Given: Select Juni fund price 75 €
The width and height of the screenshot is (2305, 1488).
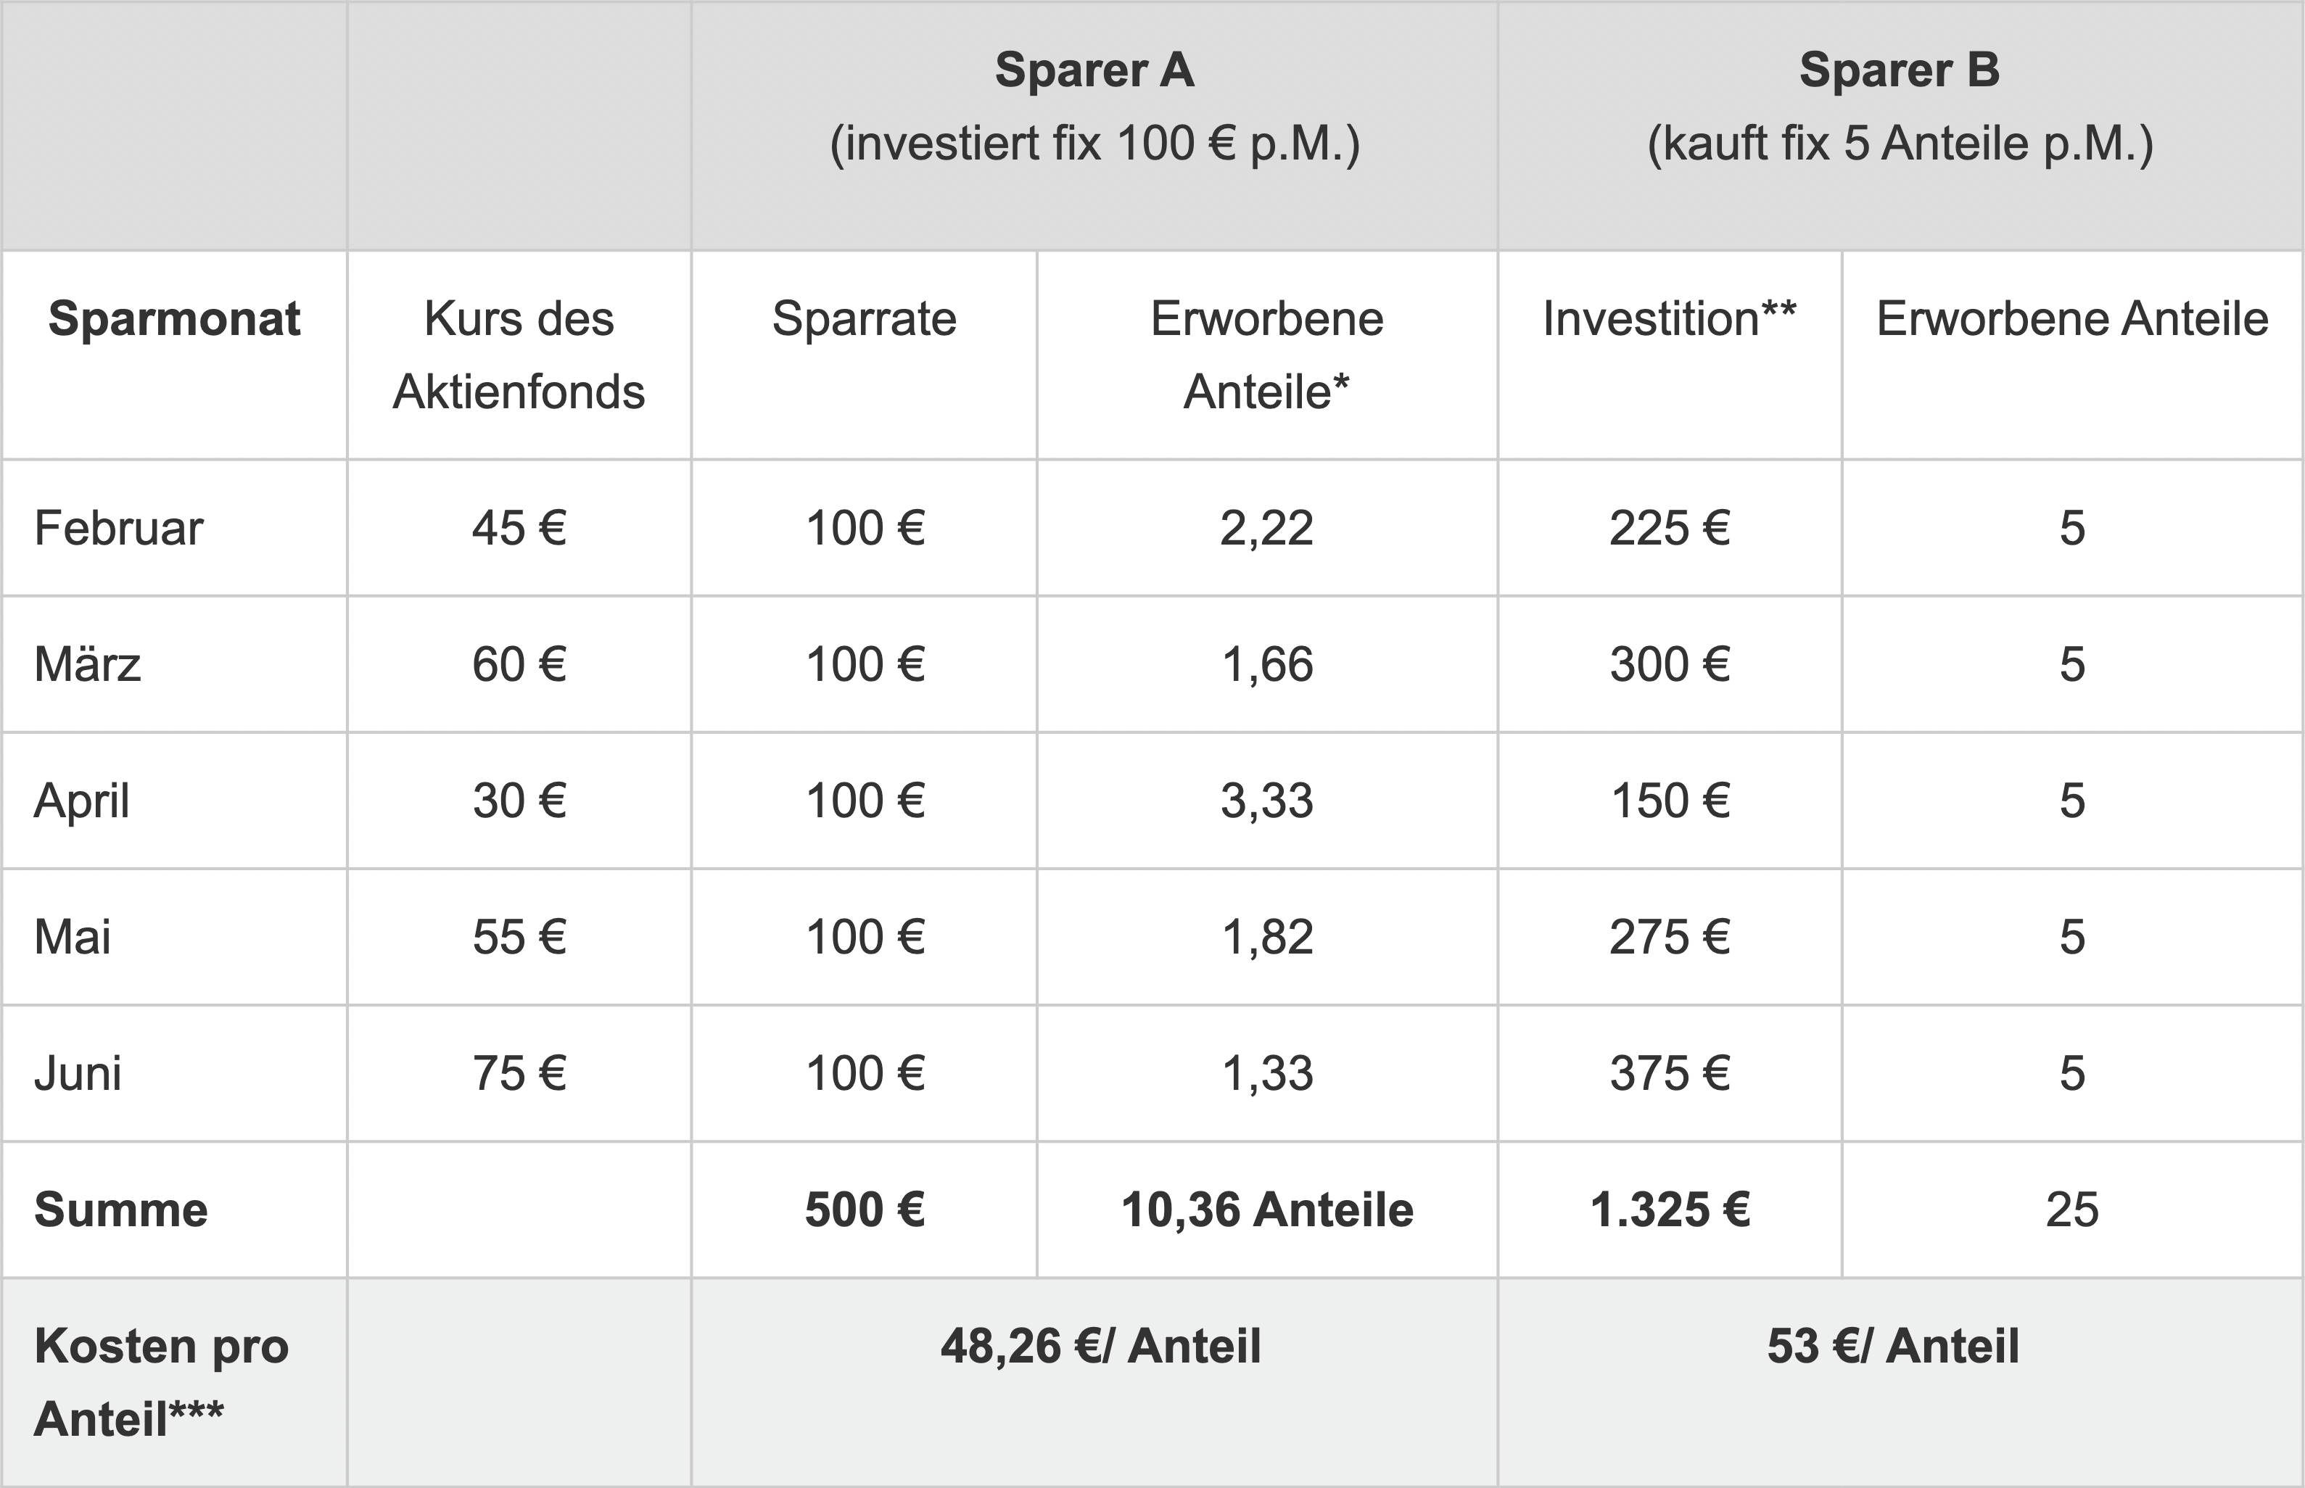Looking at the screenshot, I should pos(519,1072).
